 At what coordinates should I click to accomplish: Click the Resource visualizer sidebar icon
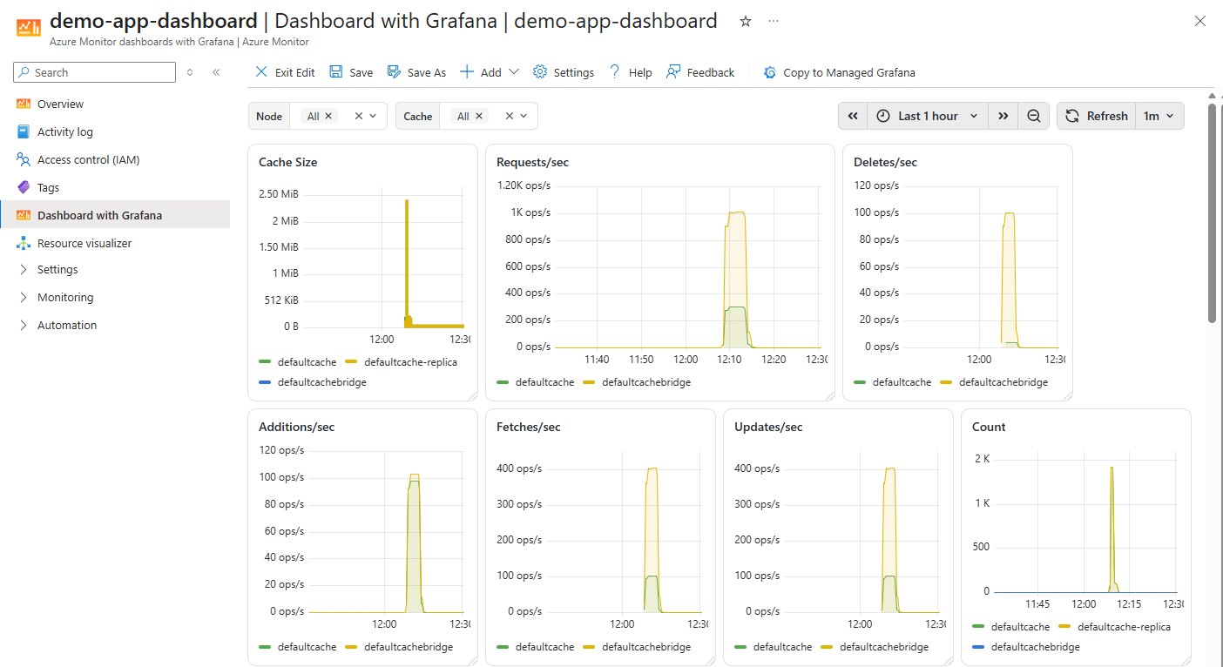tap(24, 243)
